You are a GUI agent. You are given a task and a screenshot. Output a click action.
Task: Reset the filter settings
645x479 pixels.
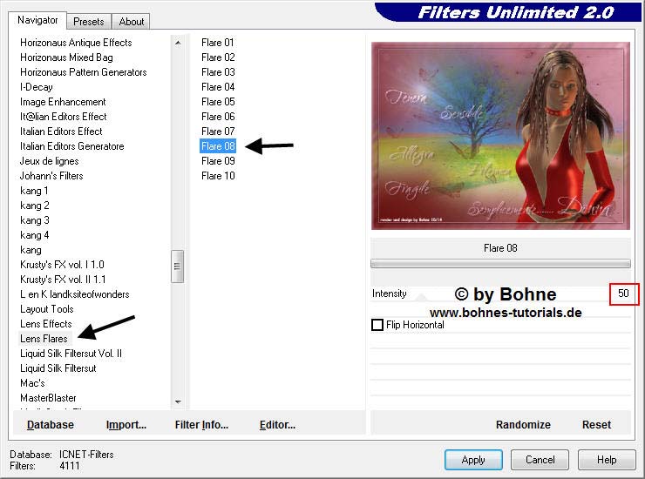click(x=596, y=425)
